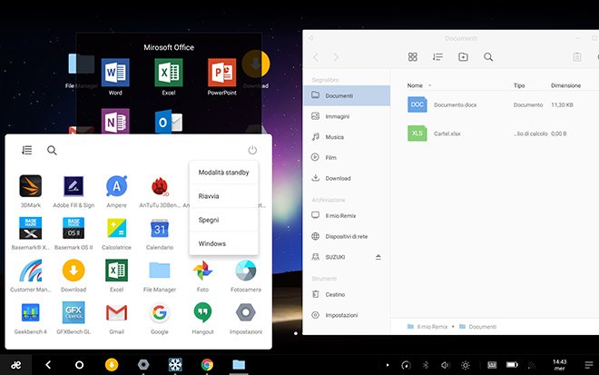Viewport: 599px width, 375px height.
Task: Open the power menu button in launcher
Action: click(x=252, y=151)
